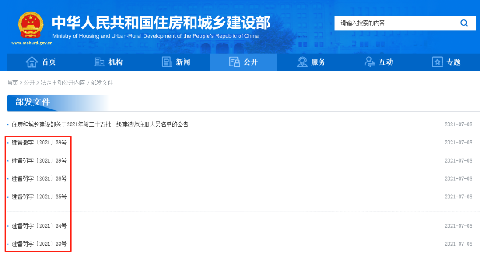
Task: Click the magnifier search icon
Action: [464, 23]
